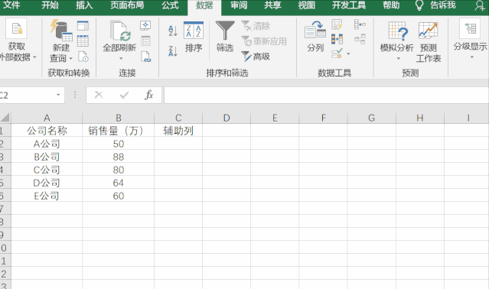Click the 最近使用的源 icon

pyautogui.click(x=83, y=57)
